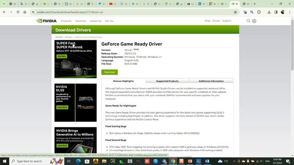Open File Explorer on the taskbar
Viewport: 294px width, 165px height.
[104, 161]
